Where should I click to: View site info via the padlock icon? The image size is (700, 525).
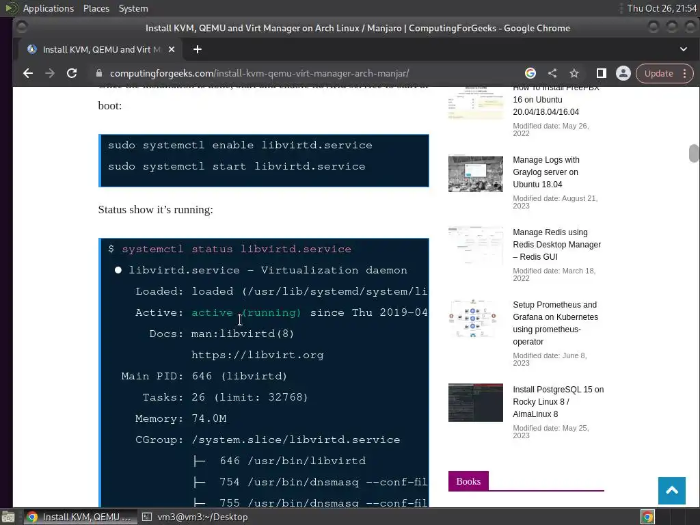click(99, 73)
